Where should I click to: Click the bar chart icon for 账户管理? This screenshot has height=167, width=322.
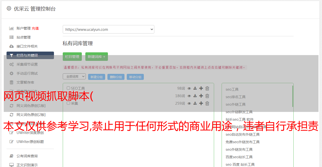click(12, 28)
